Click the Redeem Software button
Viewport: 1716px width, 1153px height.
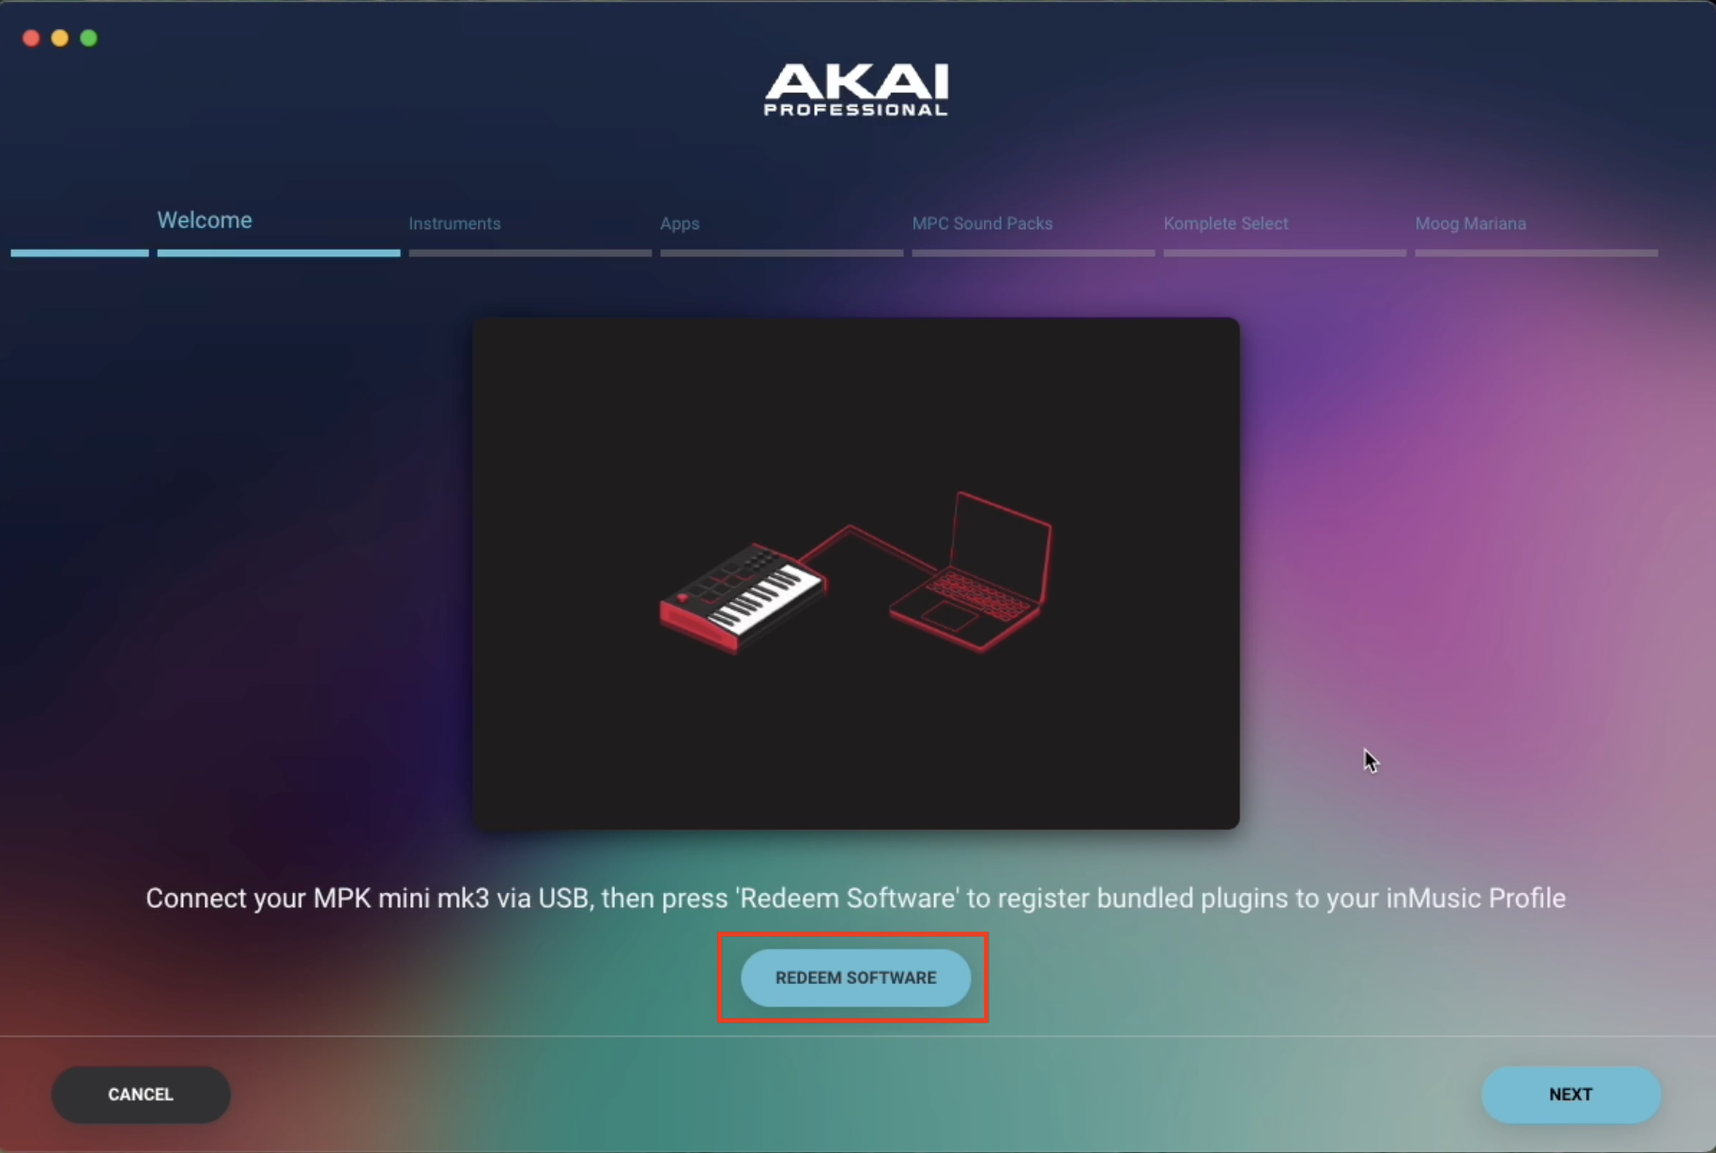[x=855, y=977]
